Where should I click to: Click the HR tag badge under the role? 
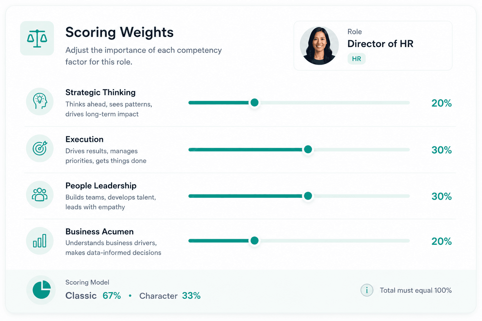(356, 59)
